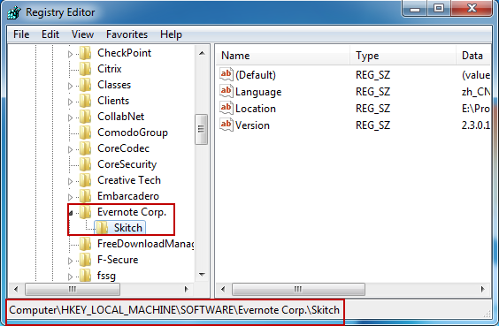Select the (Default) value name
Viewport: 499px width, 326px height.
pyautogui.click(x=256, y=75)
